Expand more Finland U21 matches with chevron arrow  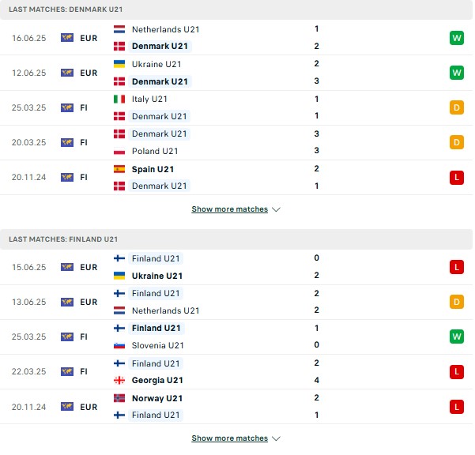[276, 438]
